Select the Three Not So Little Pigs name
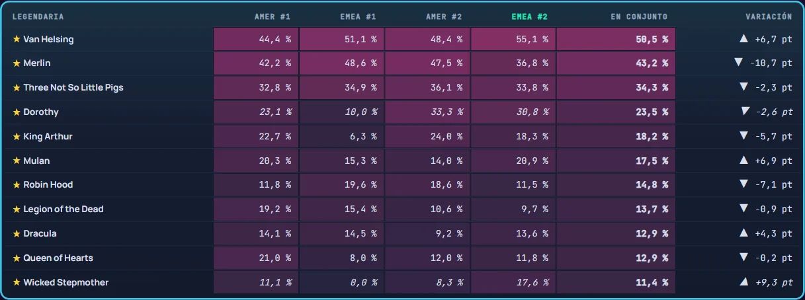The width and height of the screenshot is (805, 300). tap(73, 88)
